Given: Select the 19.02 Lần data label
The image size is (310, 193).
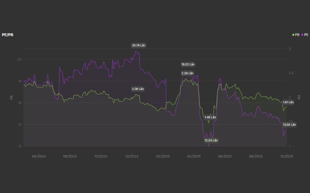Looking at the screenshot, I should [x=188, y=64].
